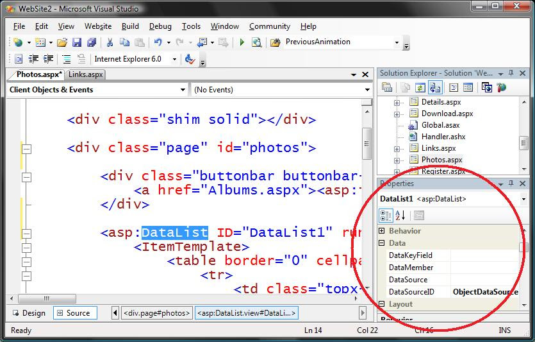Open the Solution Explorer Properties icon

tap(386, 87)
